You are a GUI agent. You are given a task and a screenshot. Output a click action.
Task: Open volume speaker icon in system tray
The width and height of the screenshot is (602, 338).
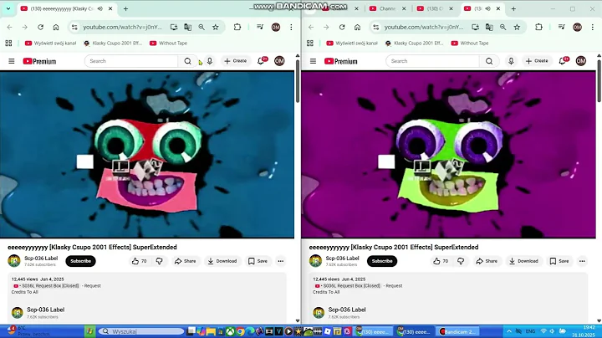(x=552, y=331)
